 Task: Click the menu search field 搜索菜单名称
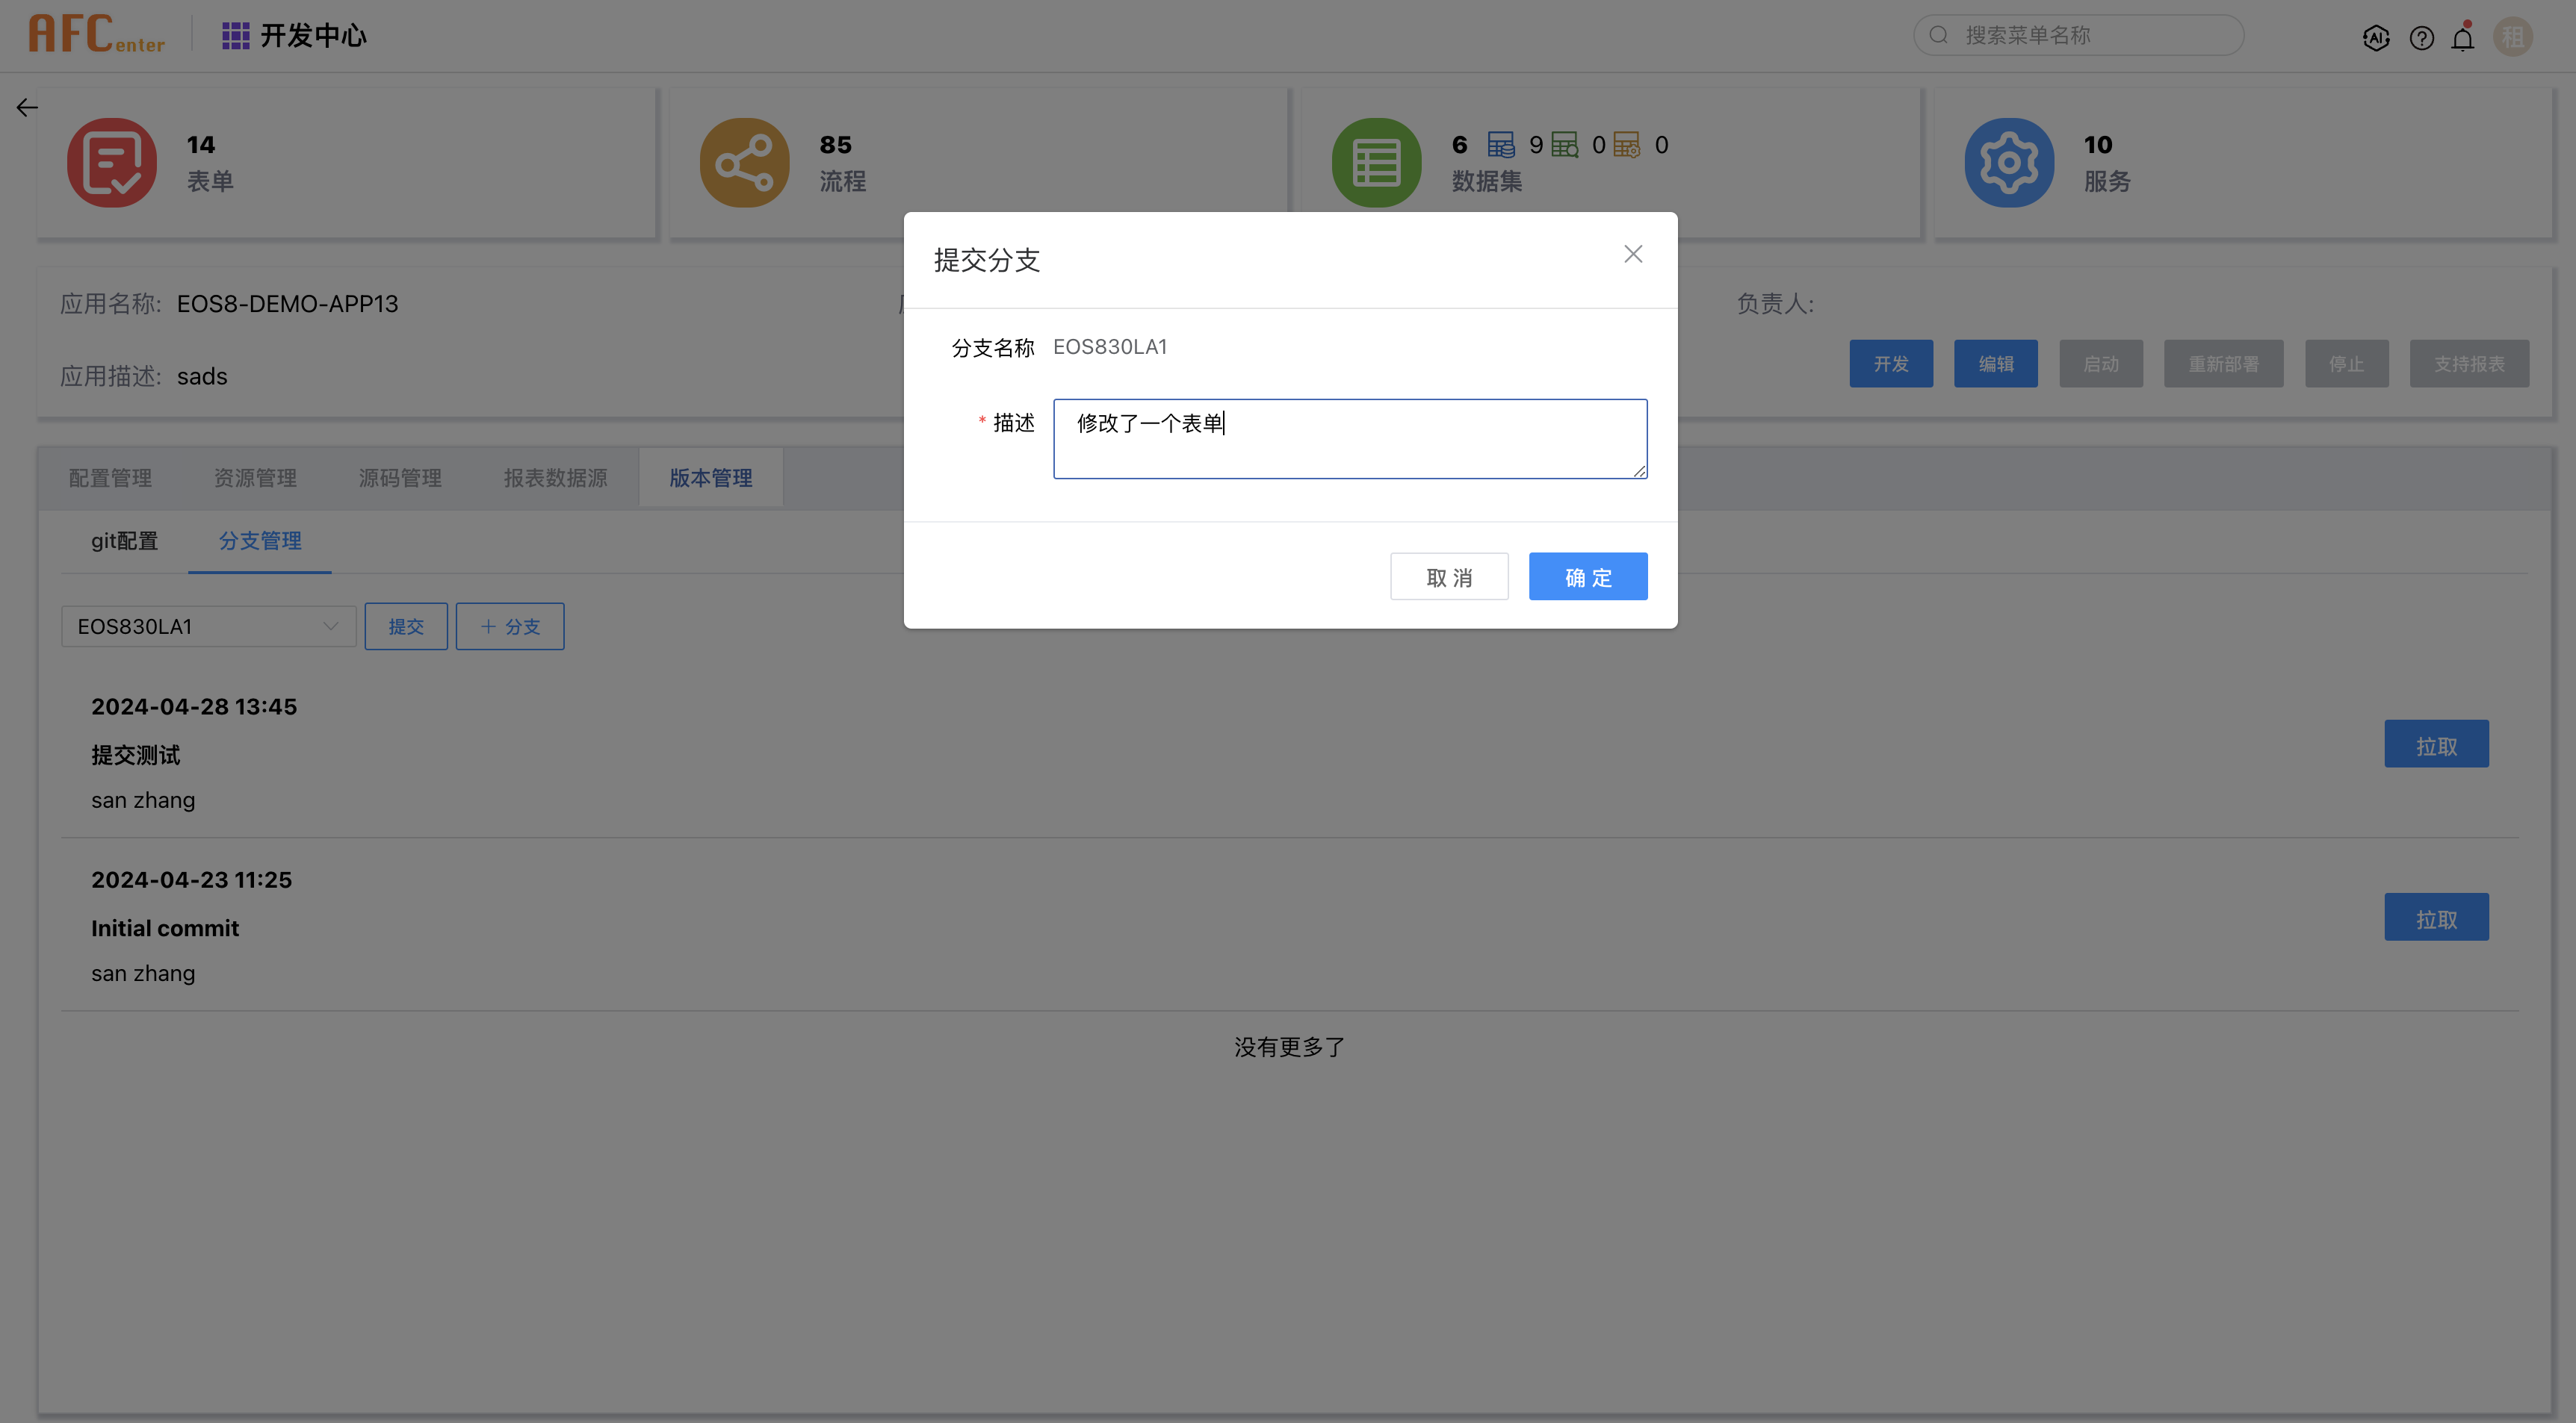click(x=2078, y=34)
